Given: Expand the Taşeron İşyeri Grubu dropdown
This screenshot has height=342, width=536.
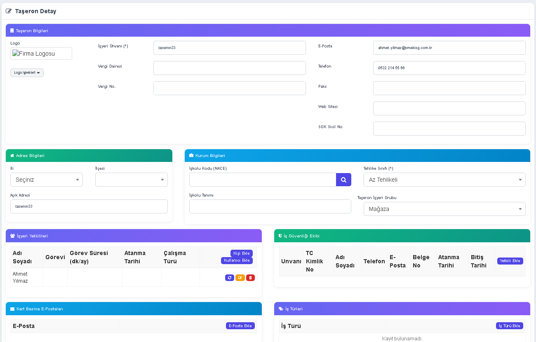Looking at the screenshot, I should pos(444,209).
